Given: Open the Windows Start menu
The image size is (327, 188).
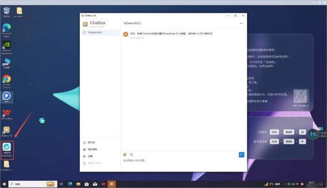Looking at the screenshot, I should (x=4, y=184).
